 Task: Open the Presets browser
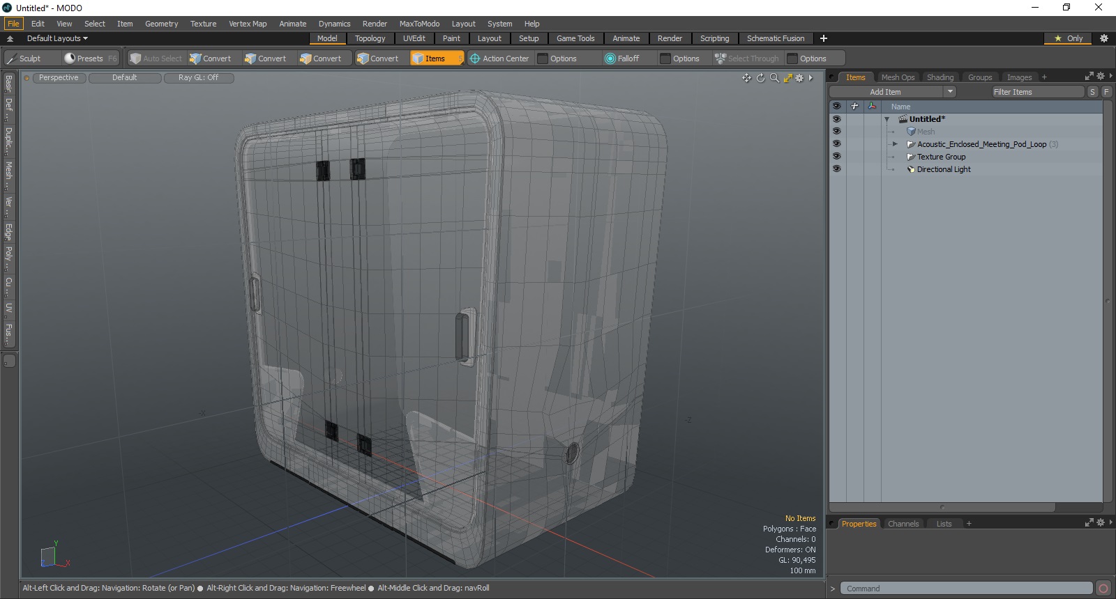click(x=89, y=59)
